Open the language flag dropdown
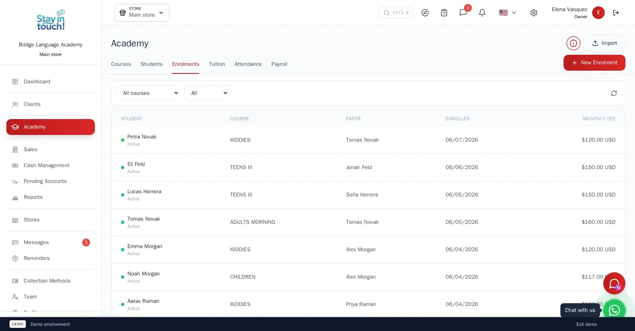 click(508, 13)
